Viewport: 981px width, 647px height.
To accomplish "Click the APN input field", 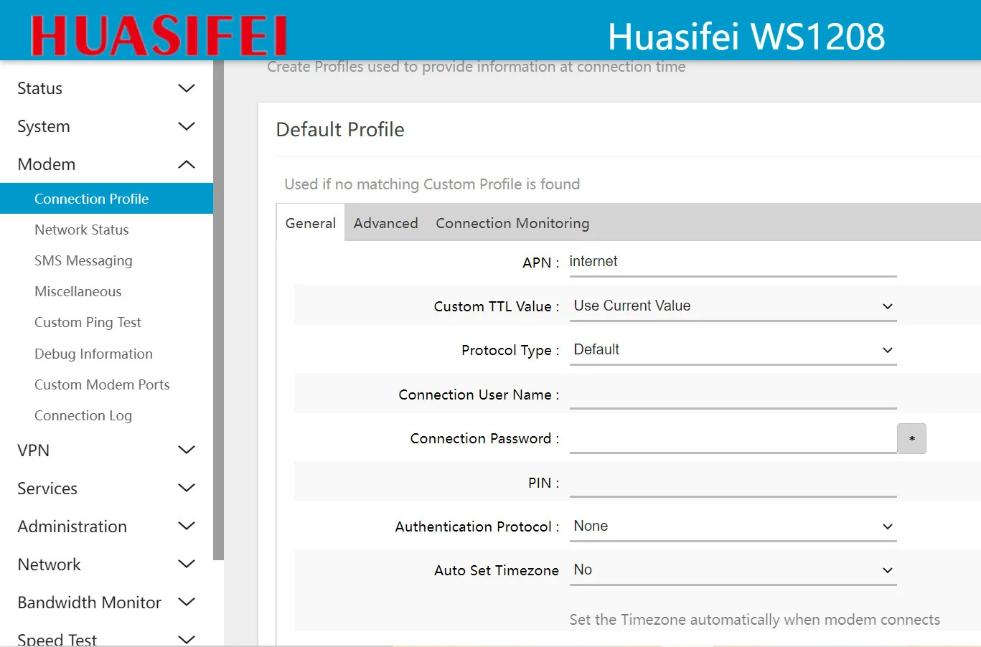I will [733, 262].
